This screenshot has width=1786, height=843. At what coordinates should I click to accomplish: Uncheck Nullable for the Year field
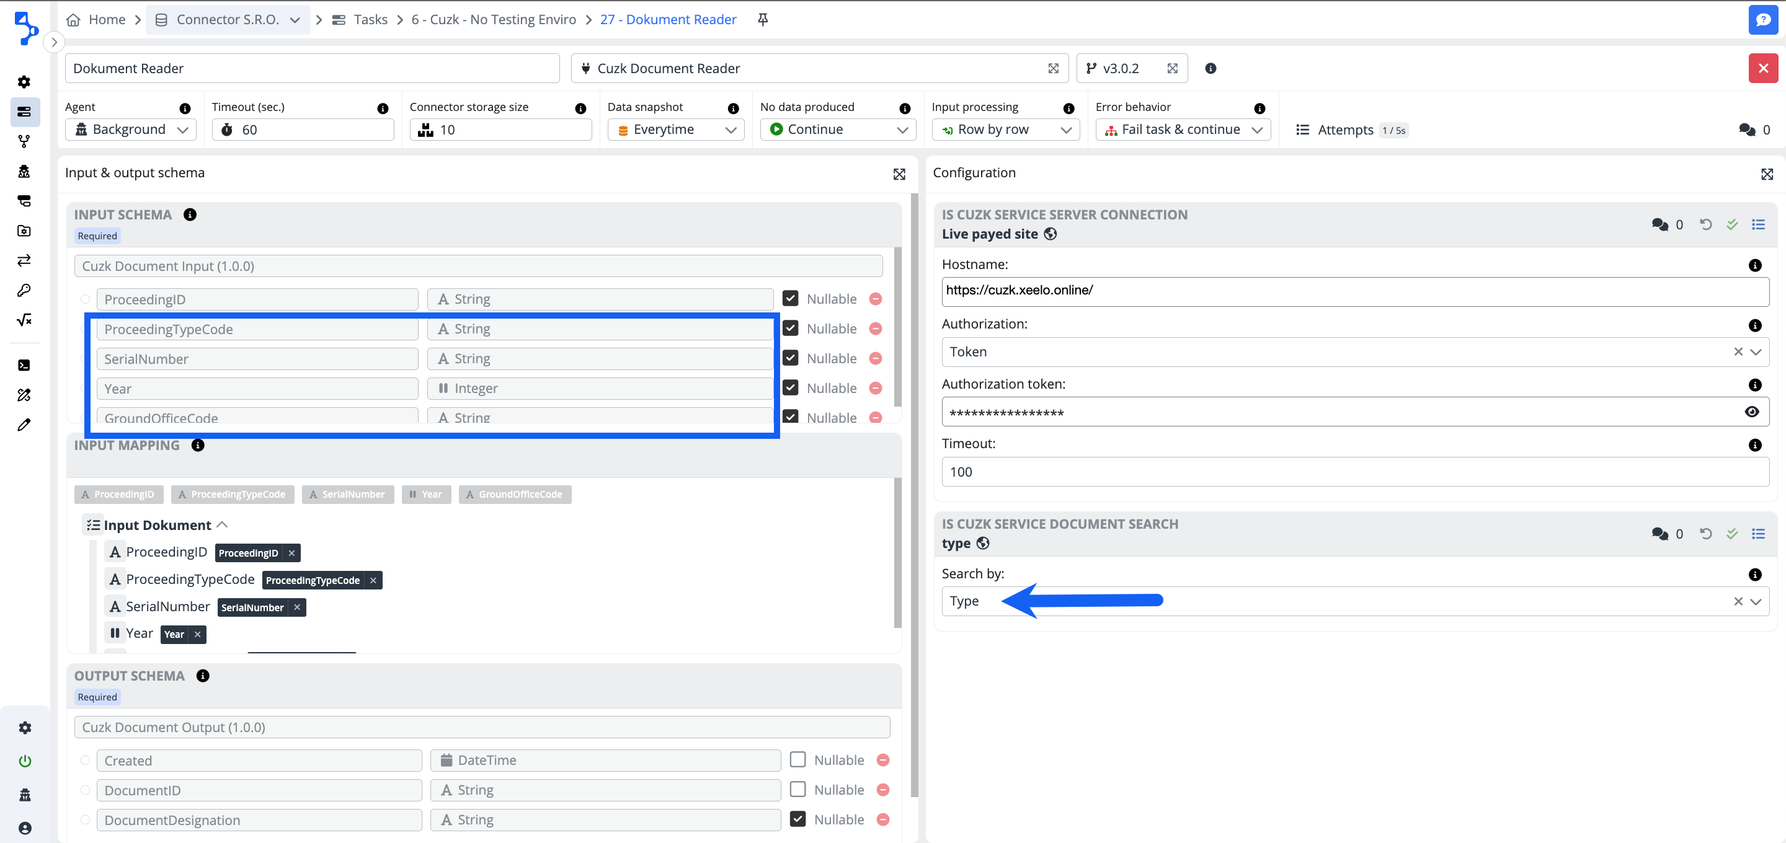click(x=789, y=387)
